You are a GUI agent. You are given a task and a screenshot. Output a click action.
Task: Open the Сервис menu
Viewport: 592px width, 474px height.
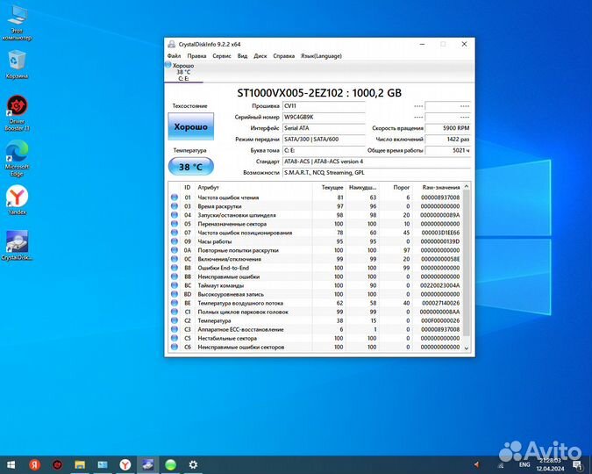point(222,56)
